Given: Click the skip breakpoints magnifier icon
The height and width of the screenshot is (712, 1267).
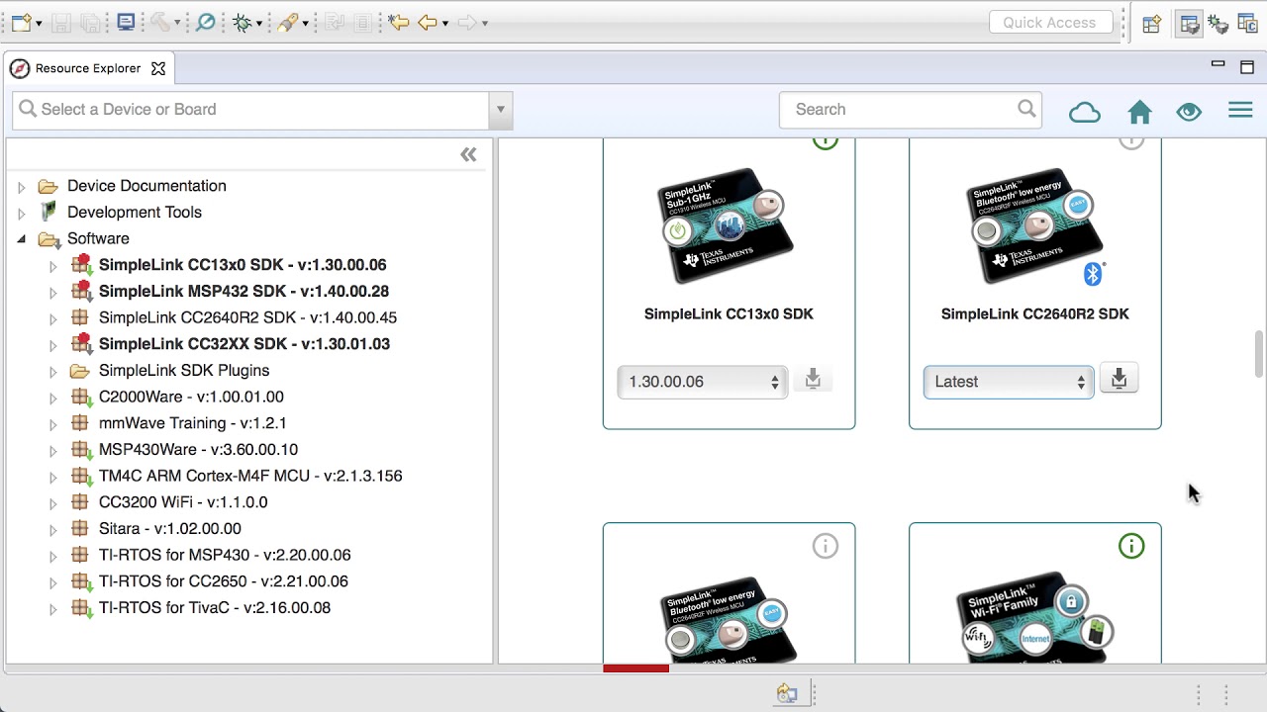Looking at the screenshot, I should pos(206,22).
